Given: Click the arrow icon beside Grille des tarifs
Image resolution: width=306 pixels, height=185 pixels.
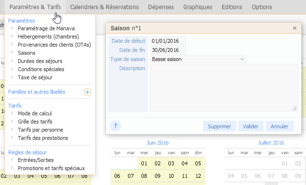Looking at the screenshot, I should coord(12,121).
